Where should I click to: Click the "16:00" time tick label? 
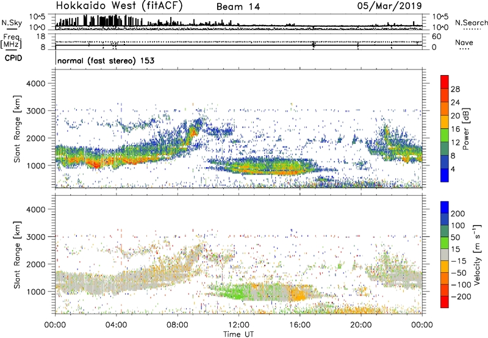[x=300, y=325]
